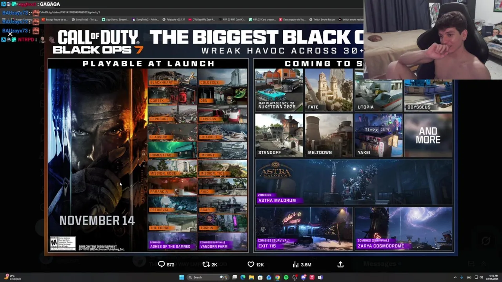Open Microsoft Store from the taskbar

pos(260,277)
